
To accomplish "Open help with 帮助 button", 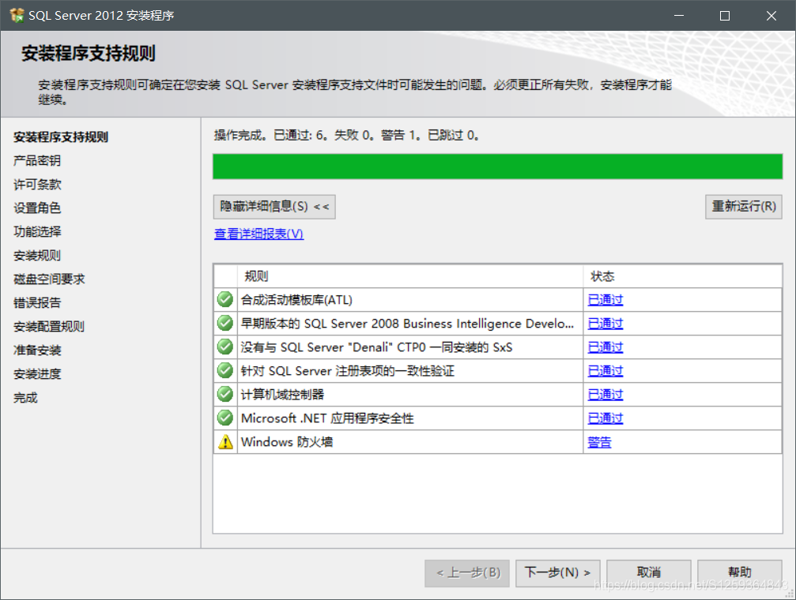I will (740, 573).
